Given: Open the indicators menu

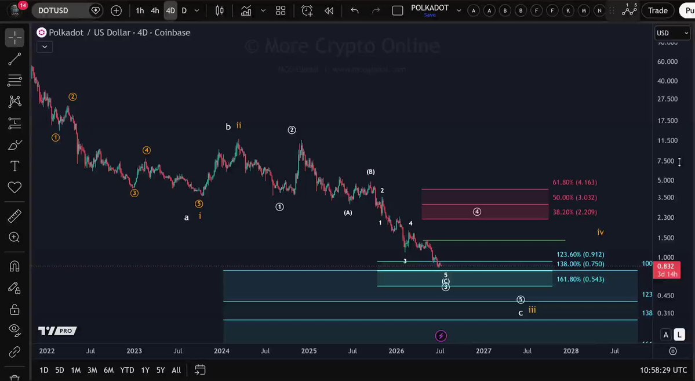Looking at the screenshot, I should tap(246, 10).
